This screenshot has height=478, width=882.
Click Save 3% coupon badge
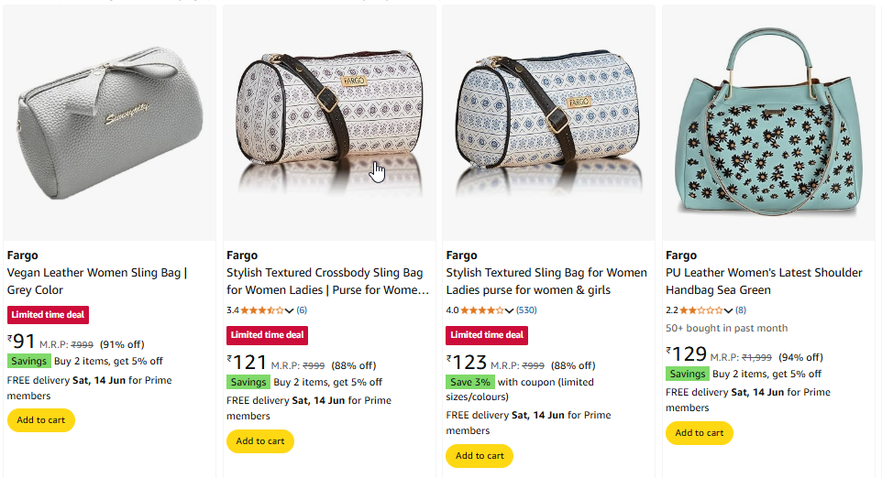click(470, 382)
